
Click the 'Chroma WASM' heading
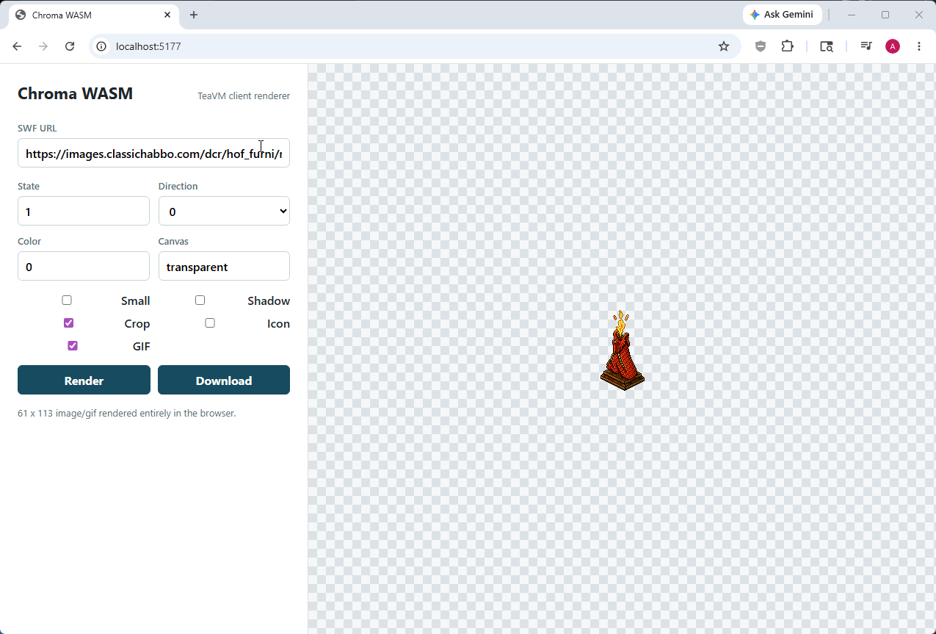(75, 93)
